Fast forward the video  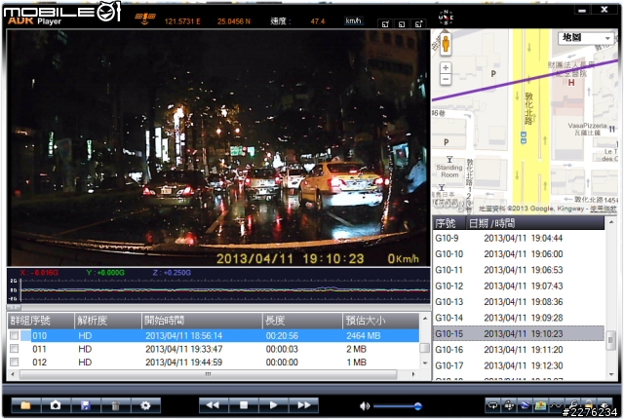pyautogui.click(x=303, y=405)
